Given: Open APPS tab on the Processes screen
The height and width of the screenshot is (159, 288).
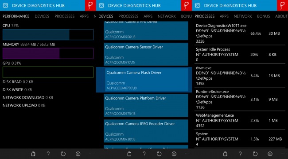Looking at the screenshot, I should coord(224,16).
